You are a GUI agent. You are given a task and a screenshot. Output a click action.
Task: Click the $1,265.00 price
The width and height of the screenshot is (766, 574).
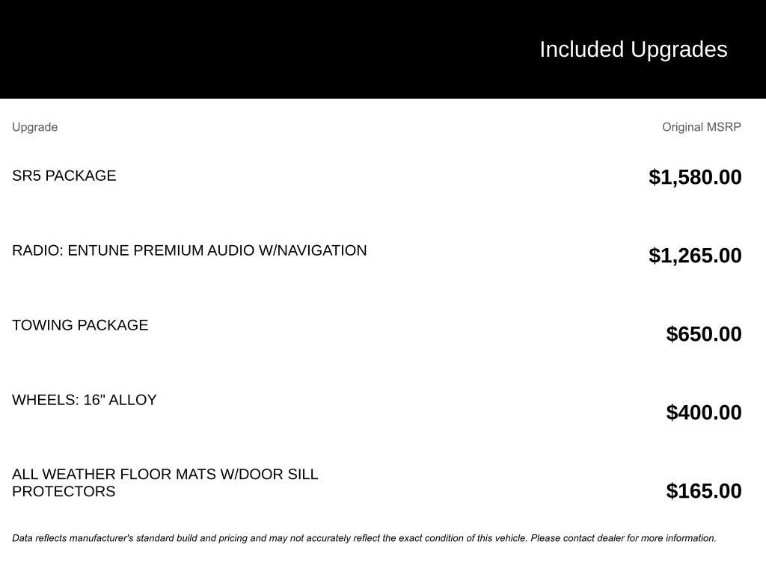click(695, 256)
